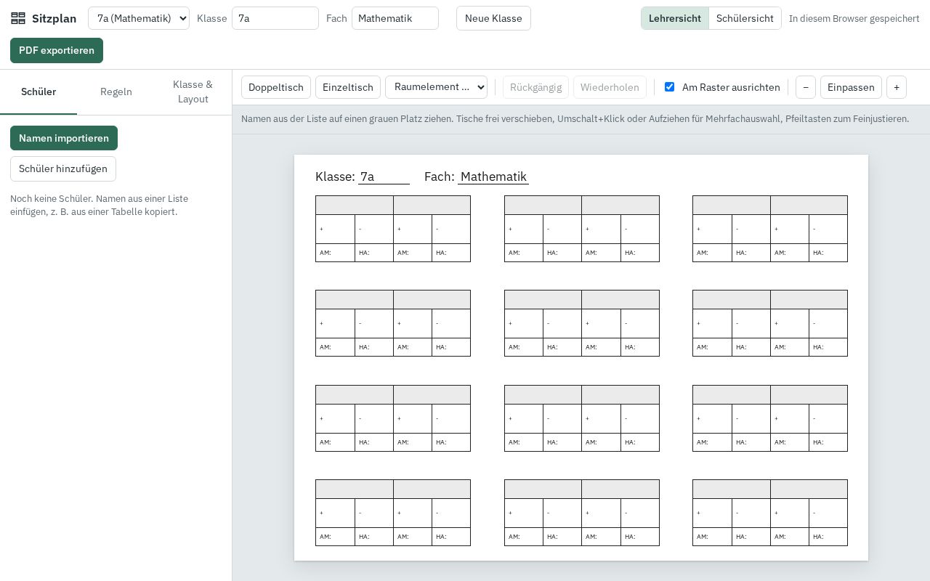Focus the Fach input field
The width and height of the screenshot is (930, 581).
395,18
